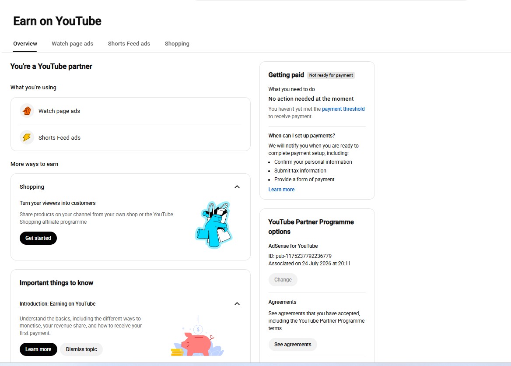Open the Shorts Feed ads tab
This screenshot has width=511, height=366.
(x=129, y=44)
